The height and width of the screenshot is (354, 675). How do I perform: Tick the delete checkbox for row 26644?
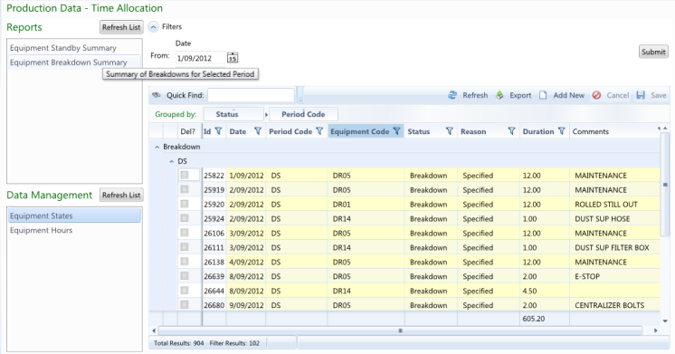(x=185, y=291)
